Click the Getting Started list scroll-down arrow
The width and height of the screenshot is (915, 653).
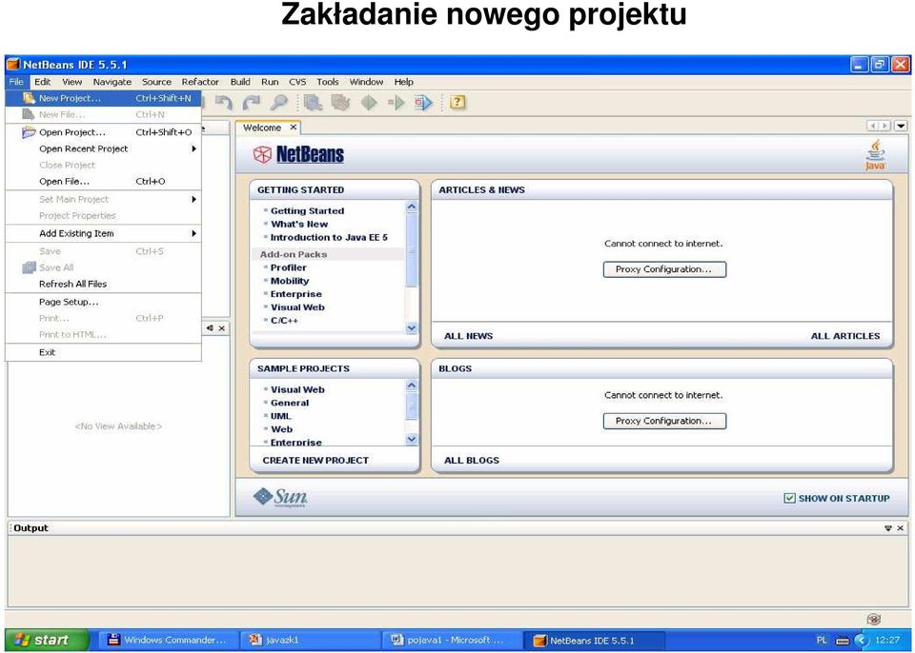tap(412, 328)
